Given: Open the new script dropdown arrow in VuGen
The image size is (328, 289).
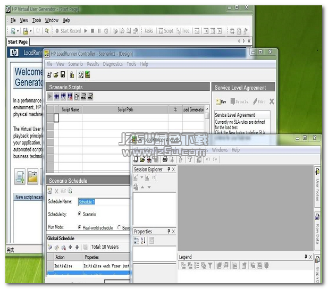Looking at the screenshot, I should (x=18, y=31).
